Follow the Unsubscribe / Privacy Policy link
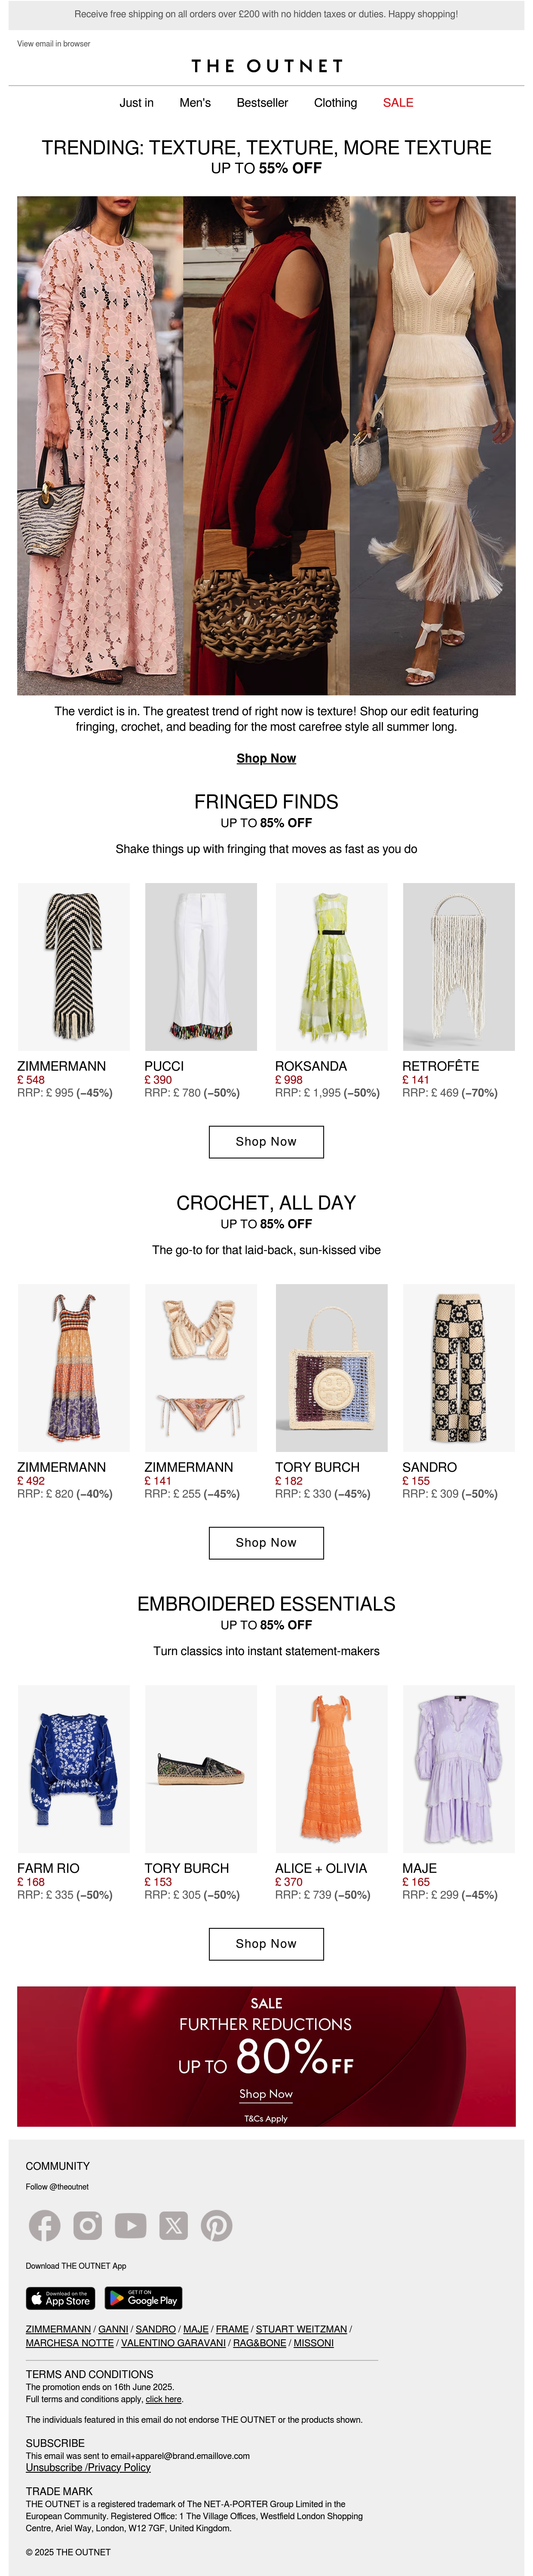The width and height of the screenshot is (533, 2576). (x=88, y=2468)
